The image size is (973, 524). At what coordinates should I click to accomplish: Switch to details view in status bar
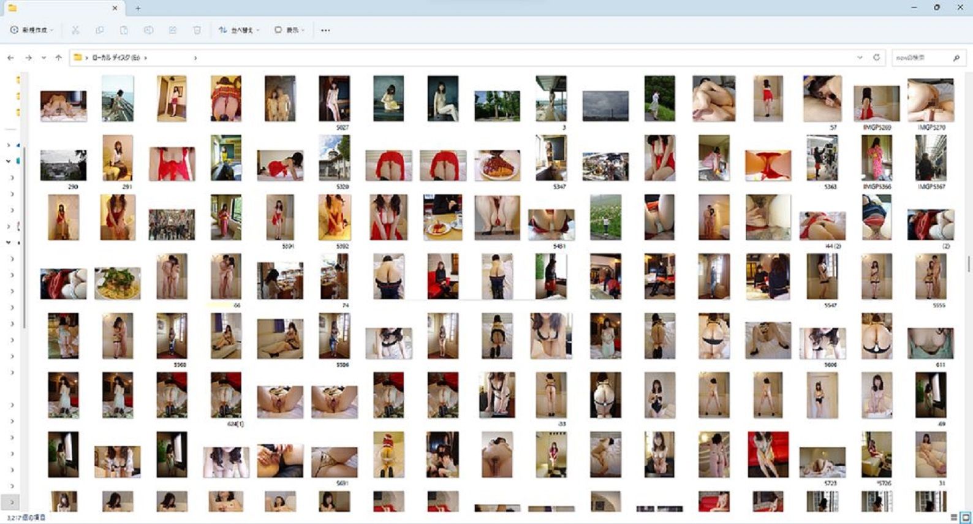tap(953, 518)
